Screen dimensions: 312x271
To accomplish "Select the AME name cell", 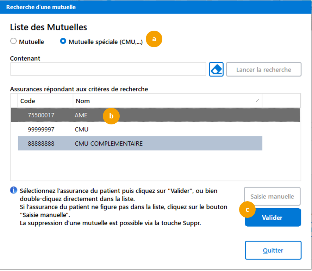I will [x=81, y=115].
